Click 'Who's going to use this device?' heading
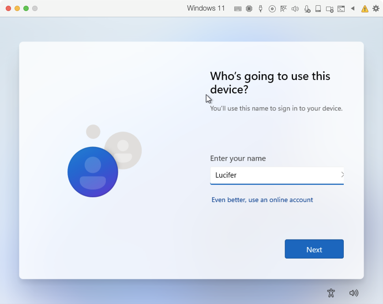The image size is (383, 304). pyautogui.click(x=270, y=83)
